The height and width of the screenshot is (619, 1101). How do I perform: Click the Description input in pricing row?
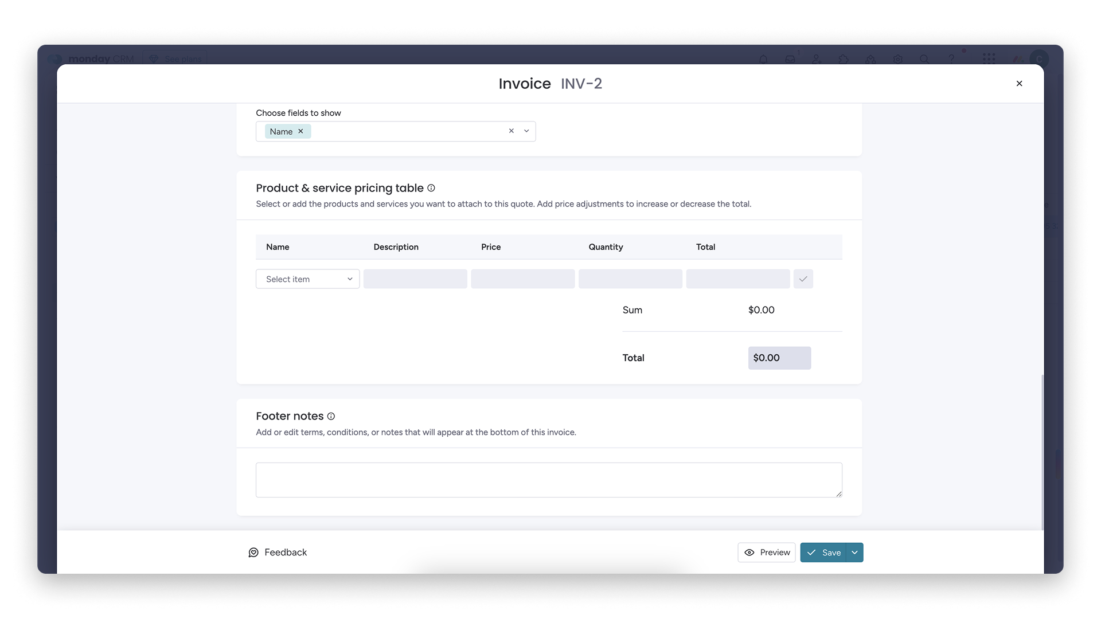[x=415, y=279]
